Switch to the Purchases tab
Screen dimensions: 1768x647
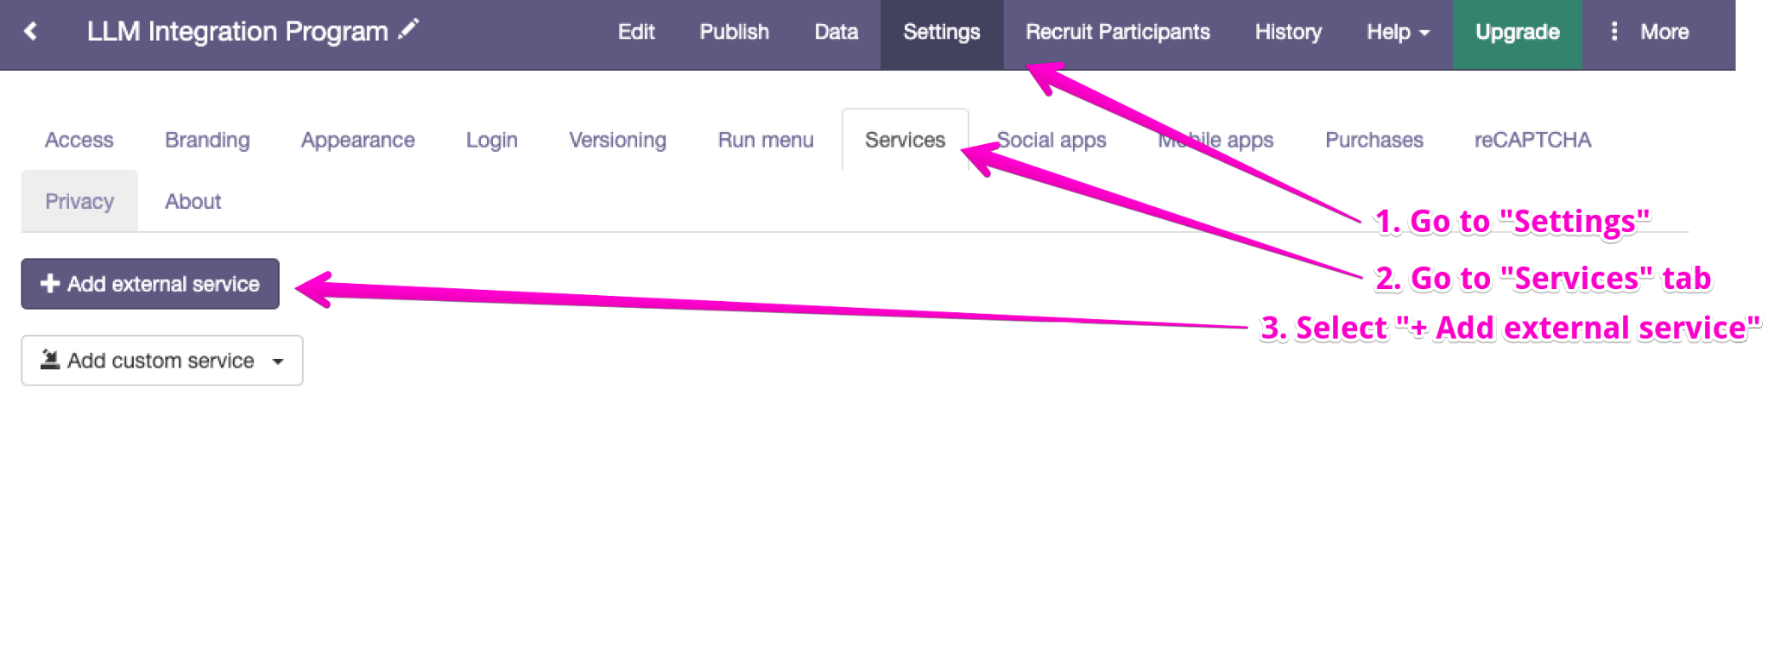pyautogui.click(x=1373, y=140)
